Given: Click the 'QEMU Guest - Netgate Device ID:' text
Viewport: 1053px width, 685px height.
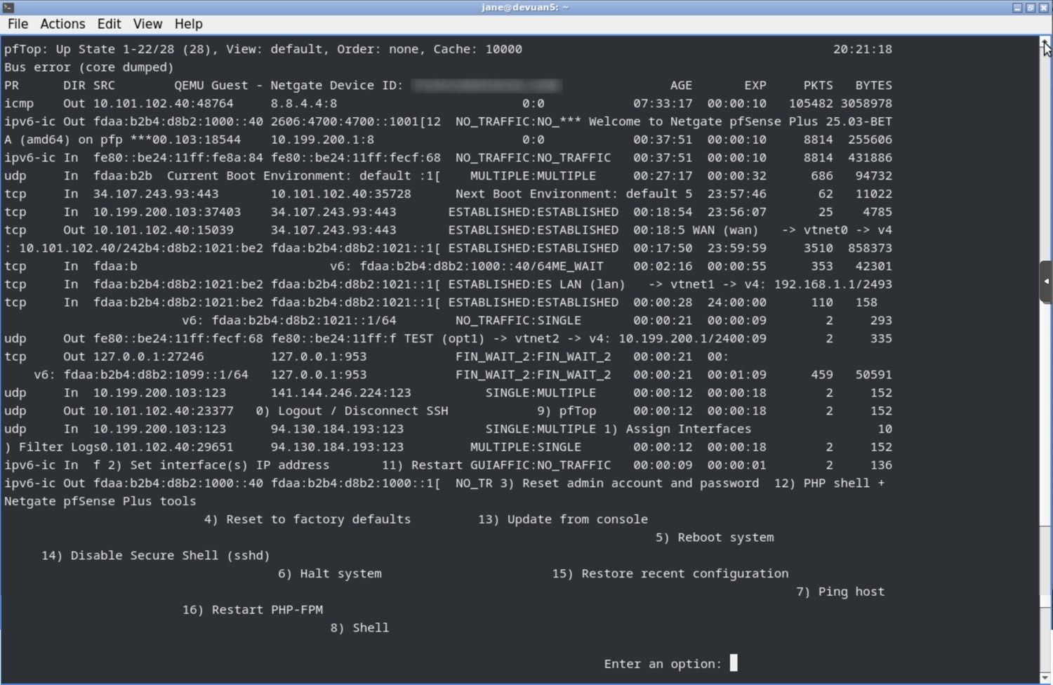Looking at the screenshot, I should pyautogui.click(x=289, y=85).
